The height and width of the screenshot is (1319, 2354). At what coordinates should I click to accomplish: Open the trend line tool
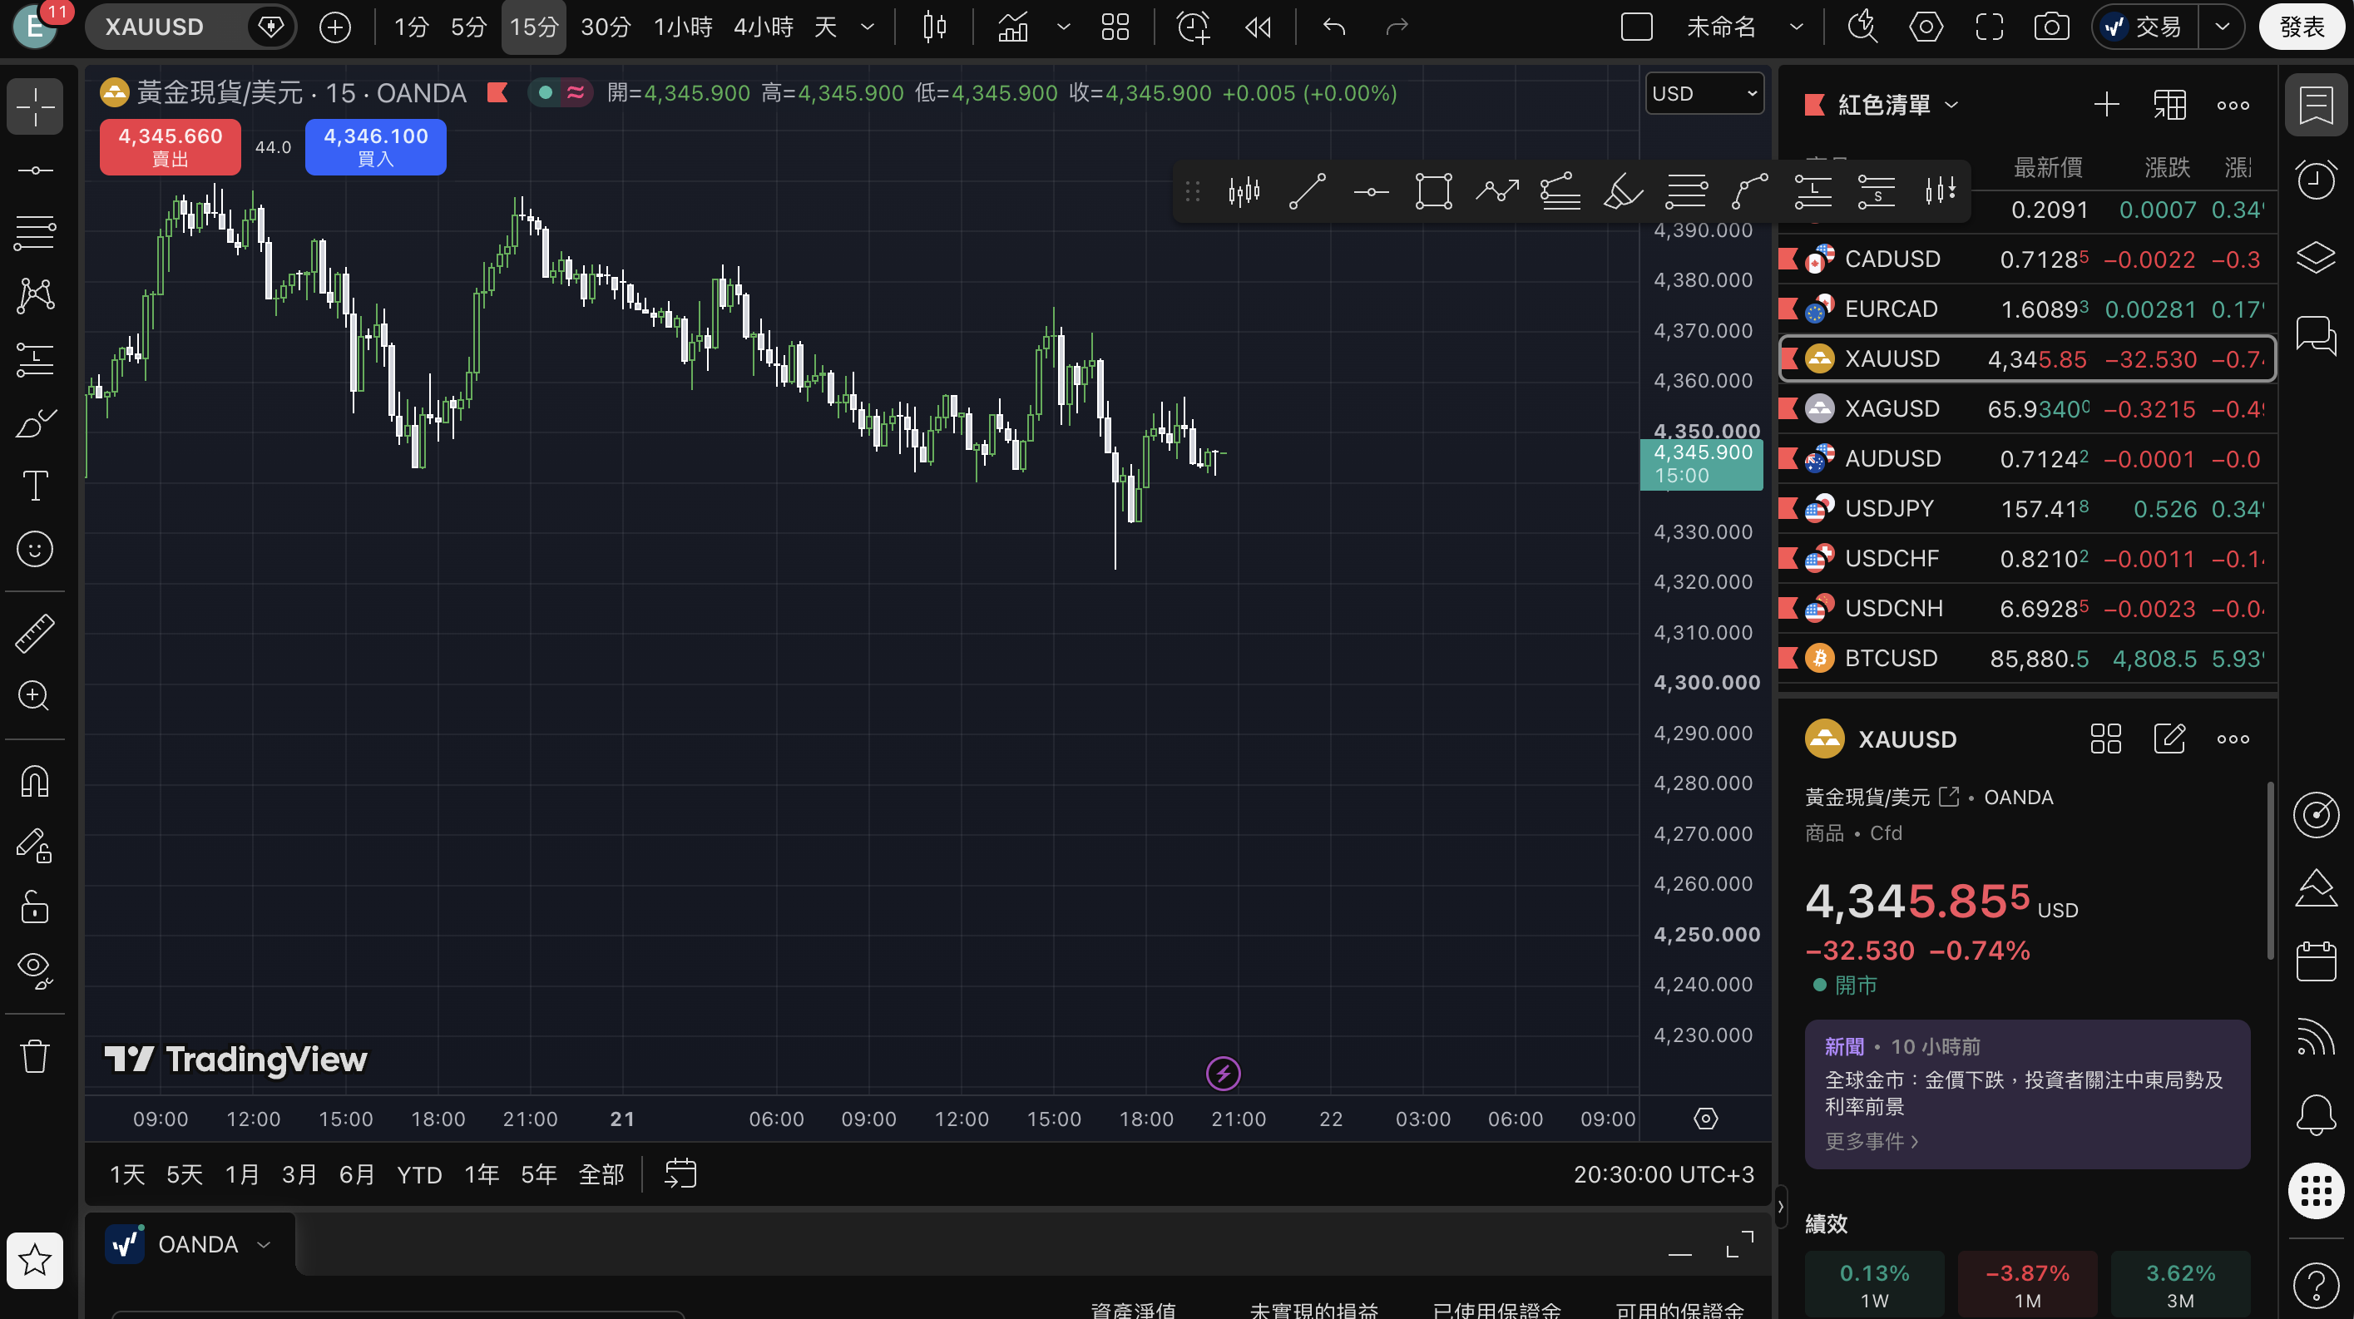coord(35,170)
